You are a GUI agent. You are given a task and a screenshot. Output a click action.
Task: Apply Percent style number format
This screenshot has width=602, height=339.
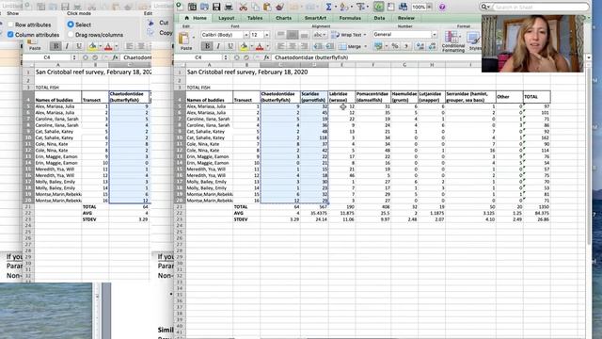pyautogui.click(x=395, y=46)
